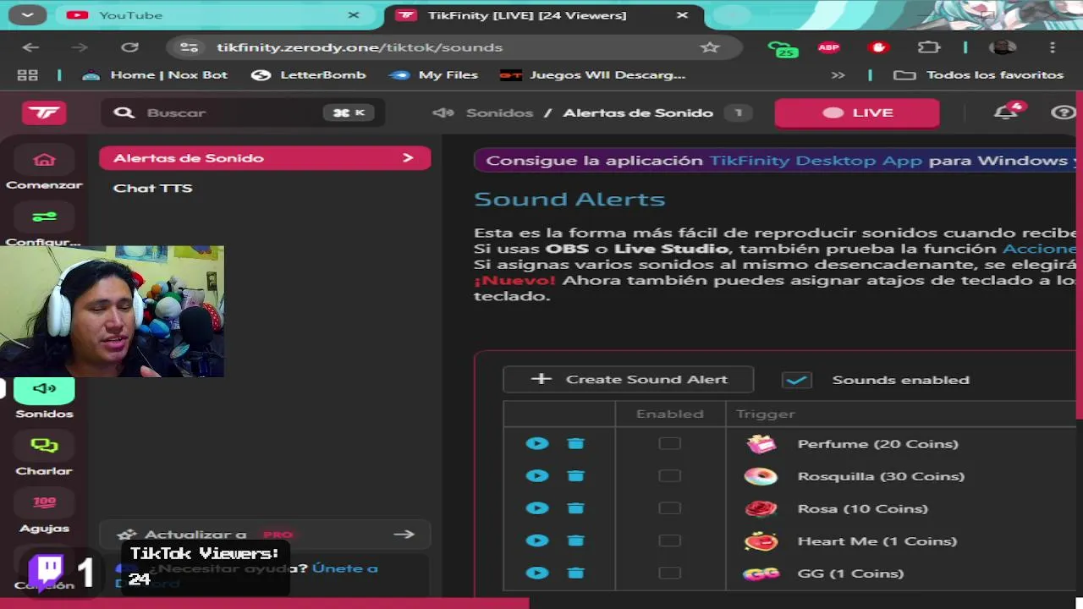
Task: Click the Perfume gift icon
Action: click(x=761, y=443)
